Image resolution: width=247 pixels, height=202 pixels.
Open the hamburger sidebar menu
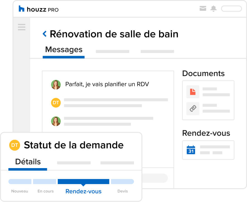point(21,27)
